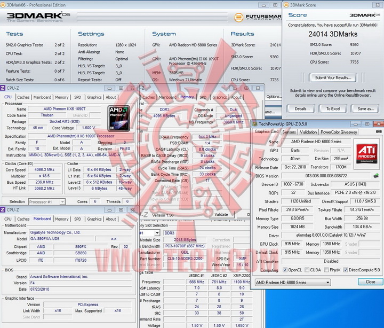Click the Save as button in 3DMark Score
384x328 pixels.
[x=365, y=108]
